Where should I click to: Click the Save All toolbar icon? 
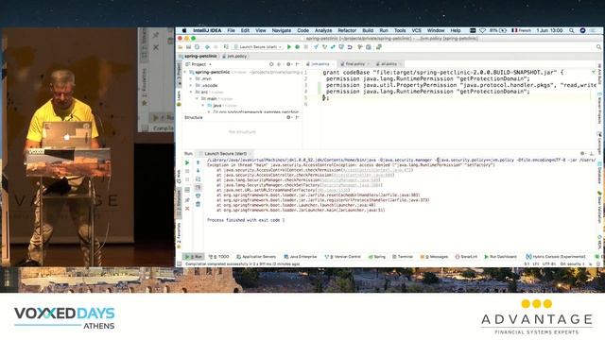(188, 47)
